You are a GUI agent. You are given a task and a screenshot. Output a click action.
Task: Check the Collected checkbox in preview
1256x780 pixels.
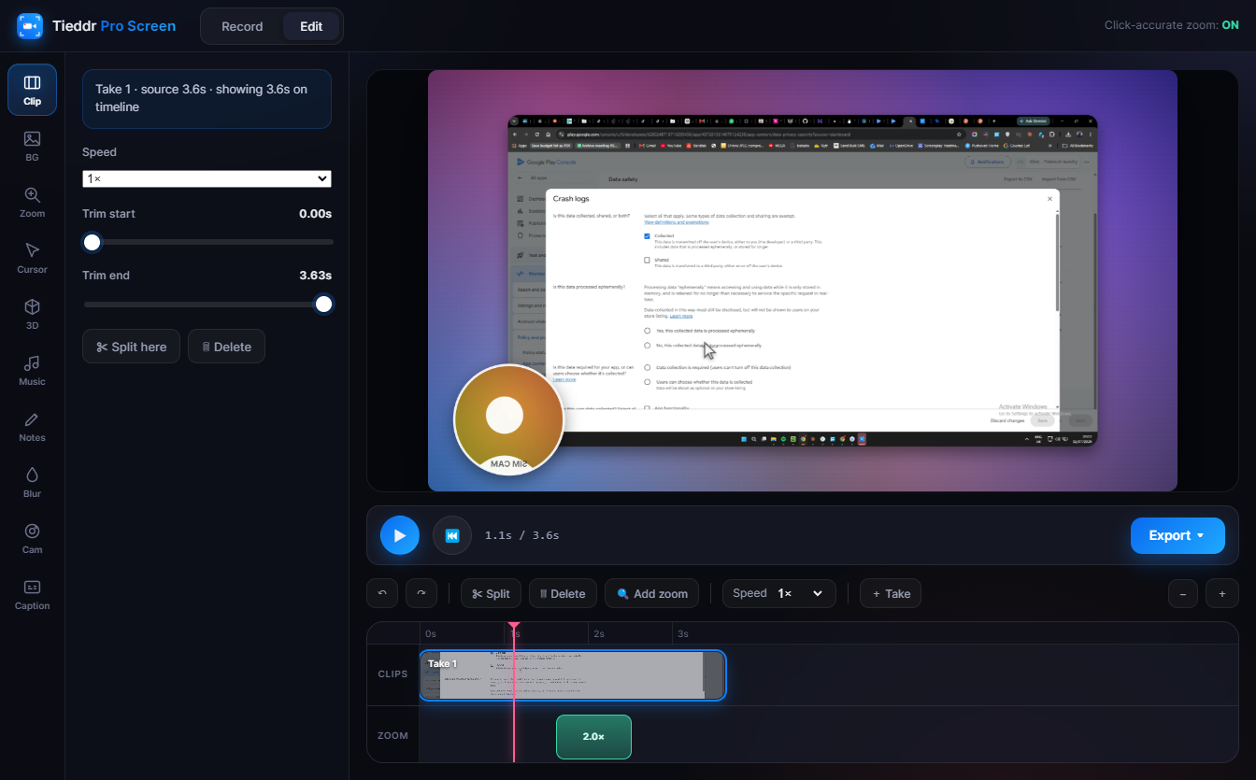pos(647,236)
